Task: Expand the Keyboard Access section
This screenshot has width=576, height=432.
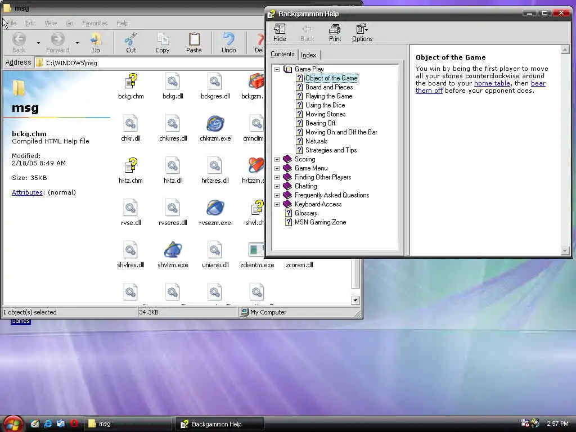Action: click(277, 204)
